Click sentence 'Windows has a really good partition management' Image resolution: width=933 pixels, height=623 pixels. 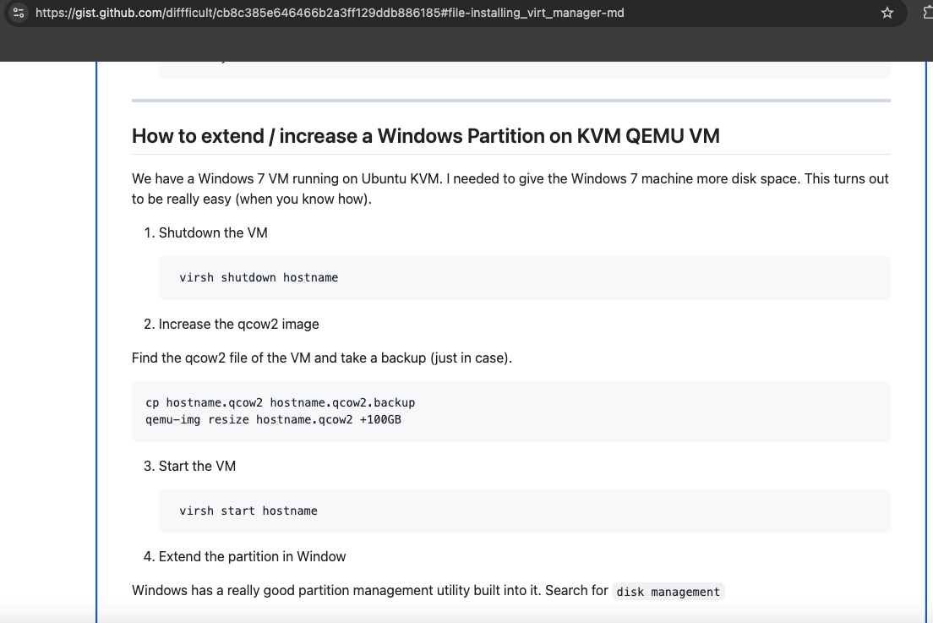coord(369,590)
